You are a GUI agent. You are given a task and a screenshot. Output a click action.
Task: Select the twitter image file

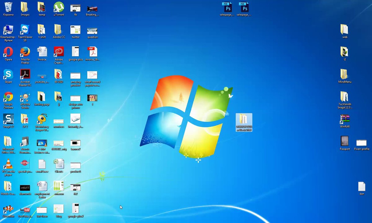[x=75, y=31]
